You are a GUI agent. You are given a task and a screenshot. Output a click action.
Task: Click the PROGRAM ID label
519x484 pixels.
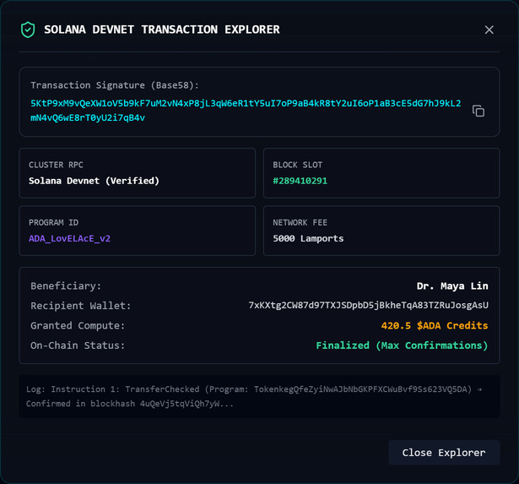54,223
